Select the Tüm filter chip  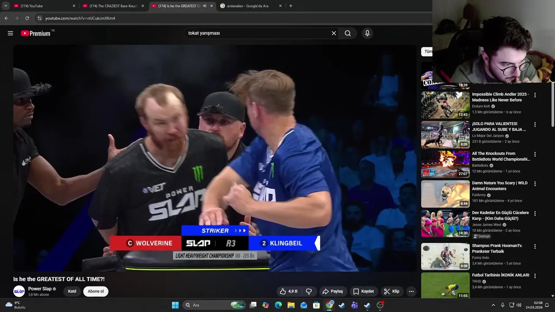(x=428, y=52)
